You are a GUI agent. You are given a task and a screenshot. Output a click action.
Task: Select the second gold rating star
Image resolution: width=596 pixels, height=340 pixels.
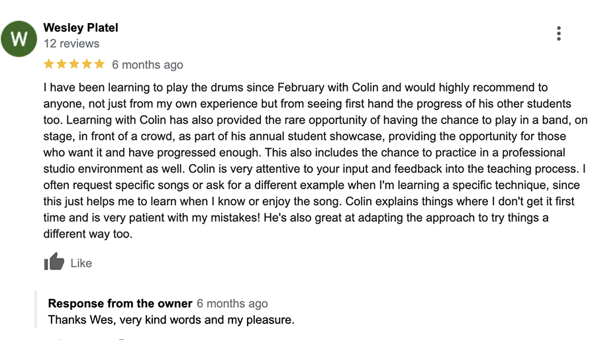(61, 64)
